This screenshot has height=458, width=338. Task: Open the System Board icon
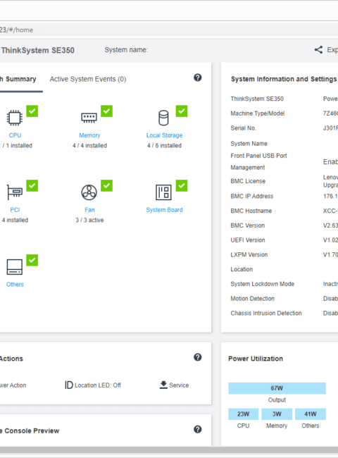(x=163, y=192)
